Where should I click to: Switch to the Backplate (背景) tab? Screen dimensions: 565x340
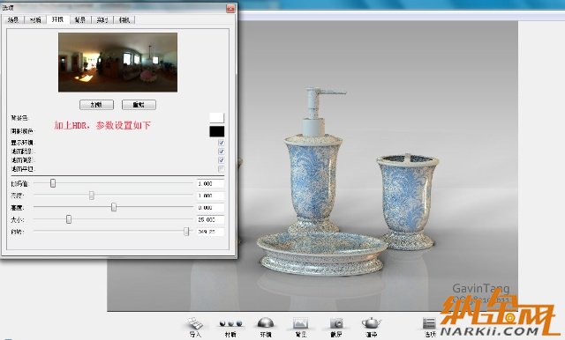[80, 19]
